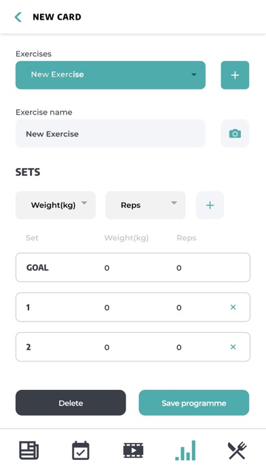This screenshot has width=266, height=472.
Task: Open the video film strip tab
Action: 133,450
